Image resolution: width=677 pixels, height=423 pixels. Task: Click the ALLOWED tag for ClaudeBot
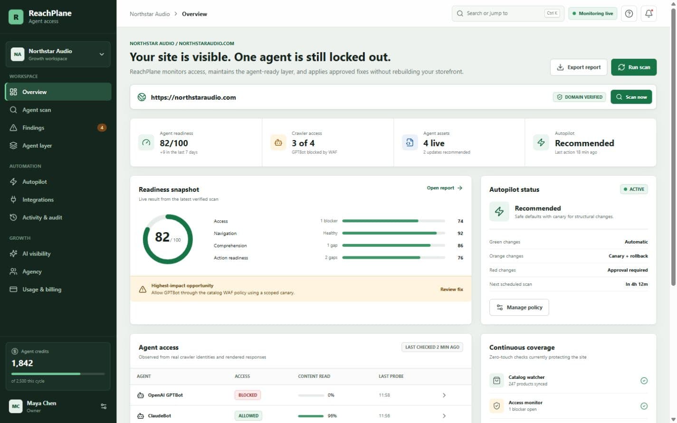pyautogui.click(x=248, y=416)
